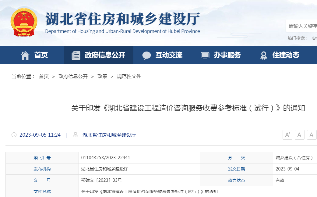Reset font size with plain A button
The image size is (317, 197).
[x=312, y=135]
